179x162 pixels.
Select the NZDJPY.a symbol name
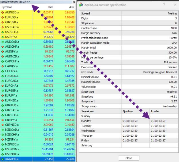11,139
